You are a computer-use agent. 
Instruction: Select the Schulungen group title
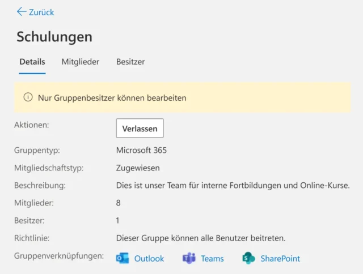(54, 37)
